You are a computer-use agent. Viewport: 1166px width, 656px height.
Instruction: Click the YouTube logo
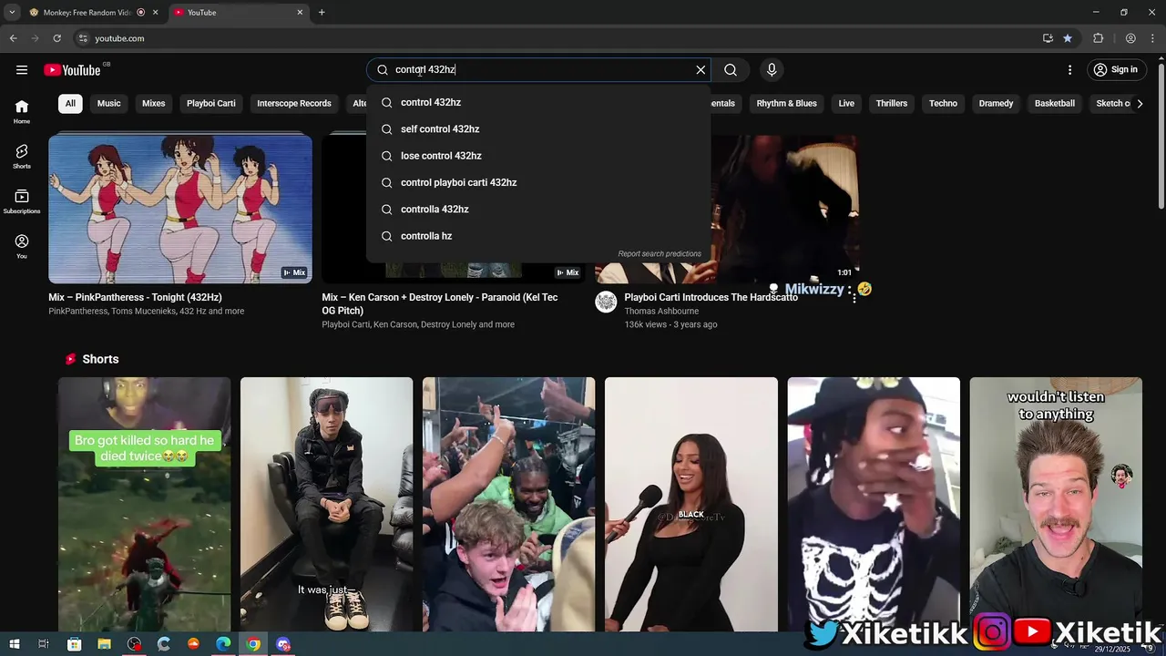72,70
